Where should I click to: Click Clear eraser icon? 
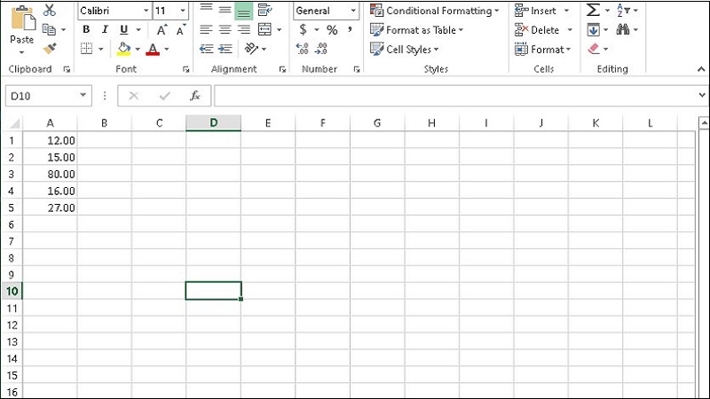[593, 49]
